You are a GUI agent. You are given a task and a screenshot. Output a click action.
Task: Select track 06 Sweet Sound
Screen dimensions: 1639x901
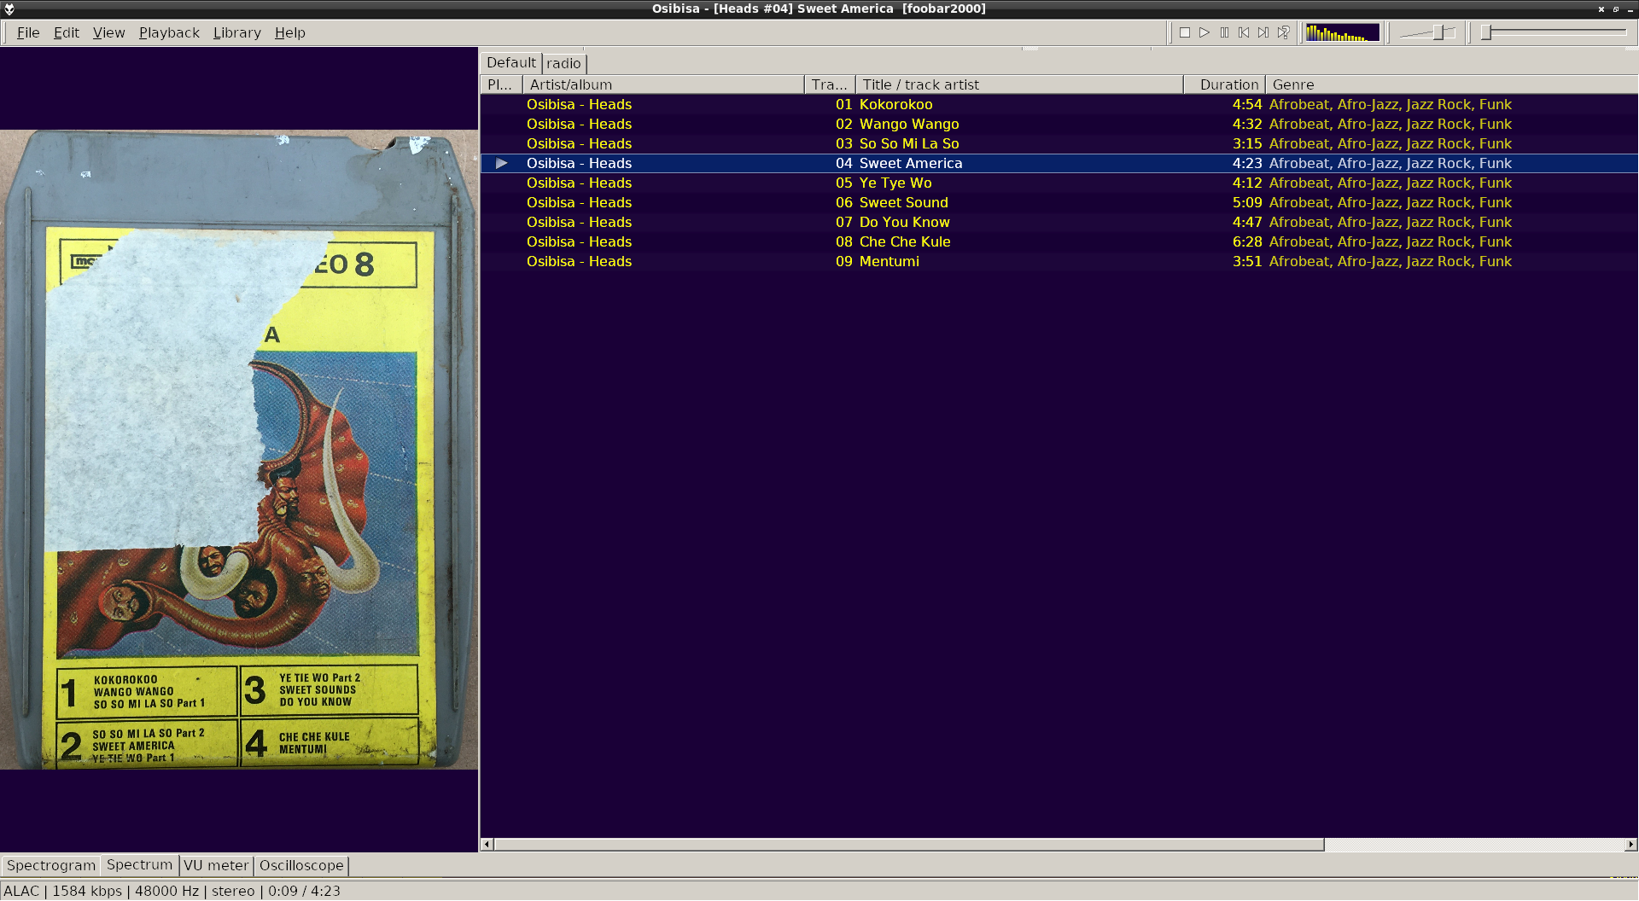[1059, 202]
